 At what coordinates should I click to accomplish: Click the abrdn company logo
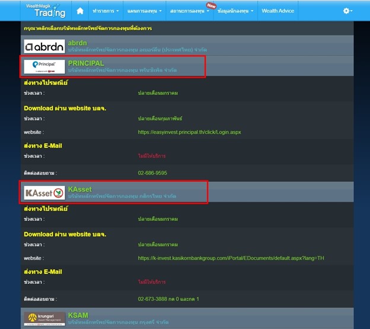[x=44, y=46]
